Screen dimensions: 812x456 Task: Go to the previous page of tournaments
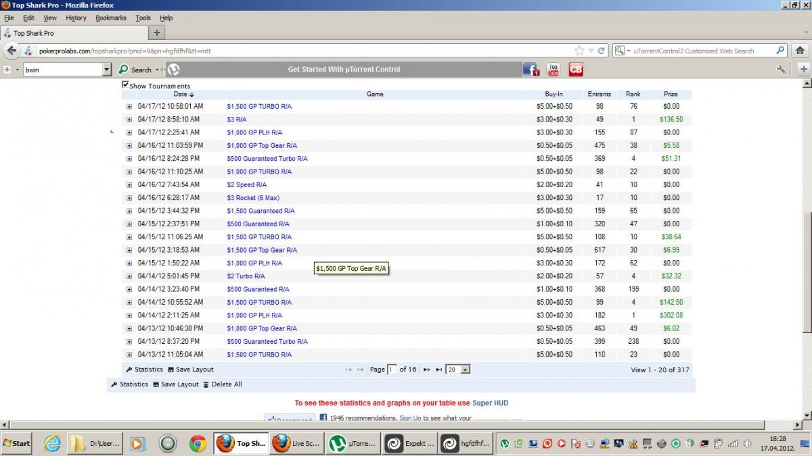360,370
